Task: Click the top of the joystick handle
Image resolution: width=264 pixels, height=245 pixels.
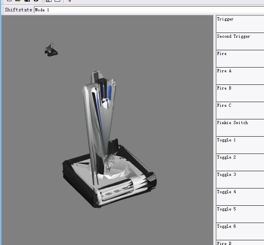Action: (96, 77)
